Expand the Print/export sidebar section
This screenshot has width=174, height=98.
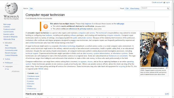tap(3, 63)
